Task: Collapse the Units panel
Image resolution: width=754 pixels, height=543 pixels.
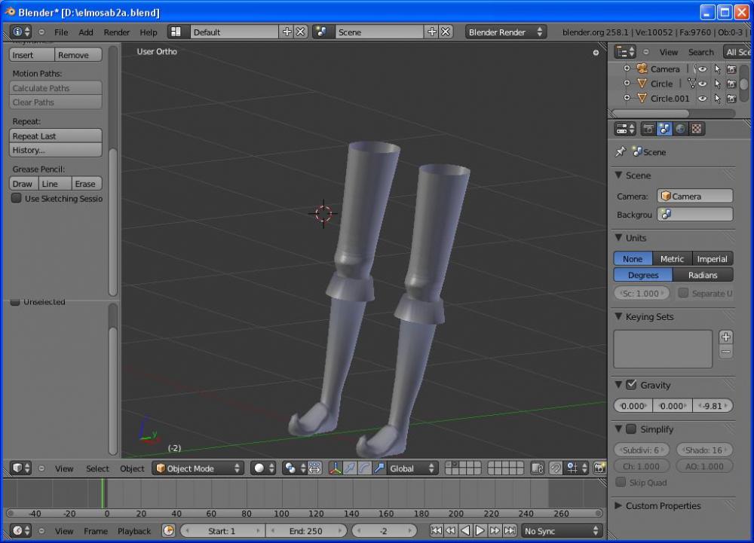Action: click(636, 238)
